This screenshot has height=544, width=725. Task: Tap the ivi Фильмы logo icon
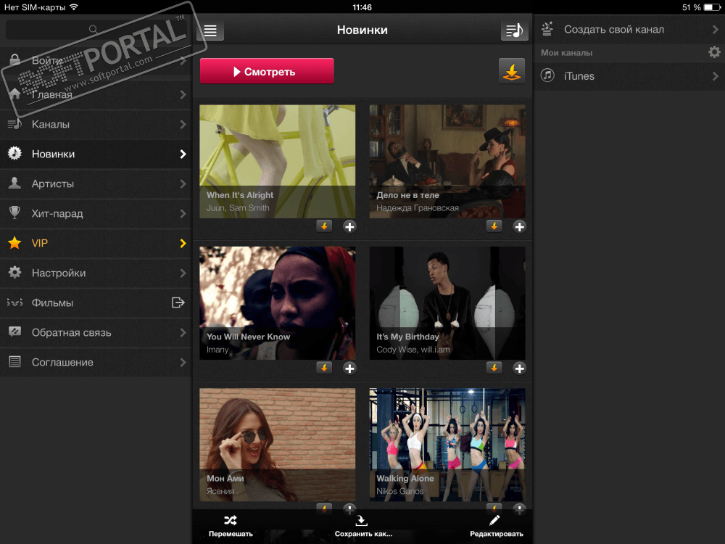coord(14,302)
